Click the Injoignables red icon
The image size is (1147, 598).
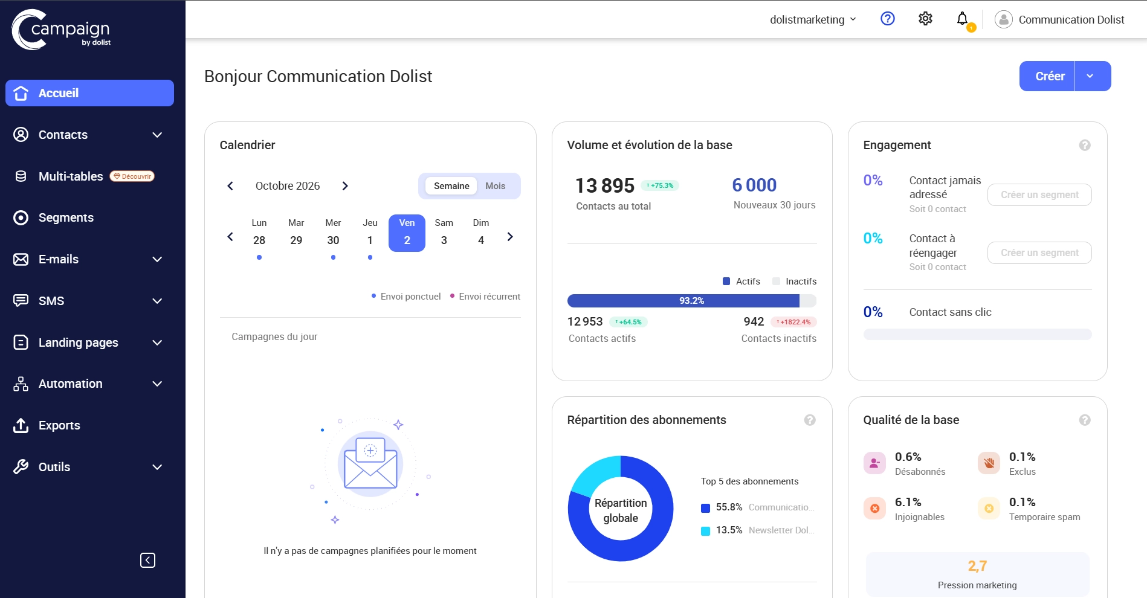pyautogui.click(x=874, y=509)
